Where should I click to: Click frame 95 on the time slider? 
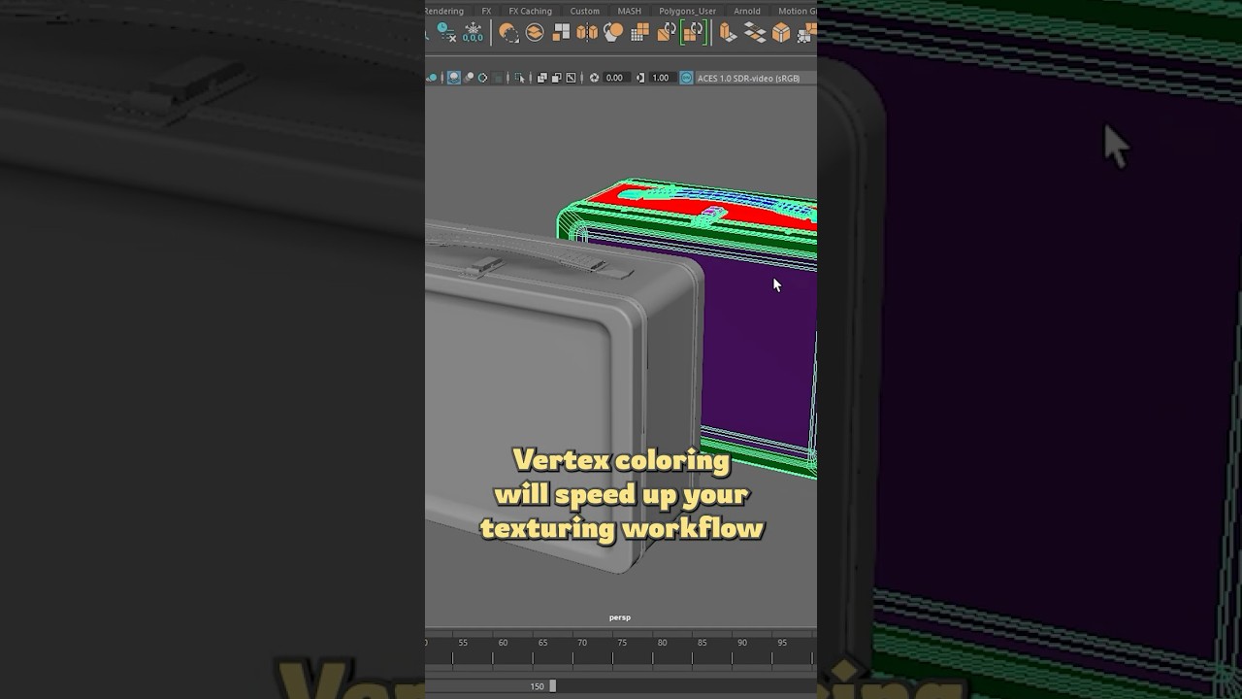click(x=781, y=643)
